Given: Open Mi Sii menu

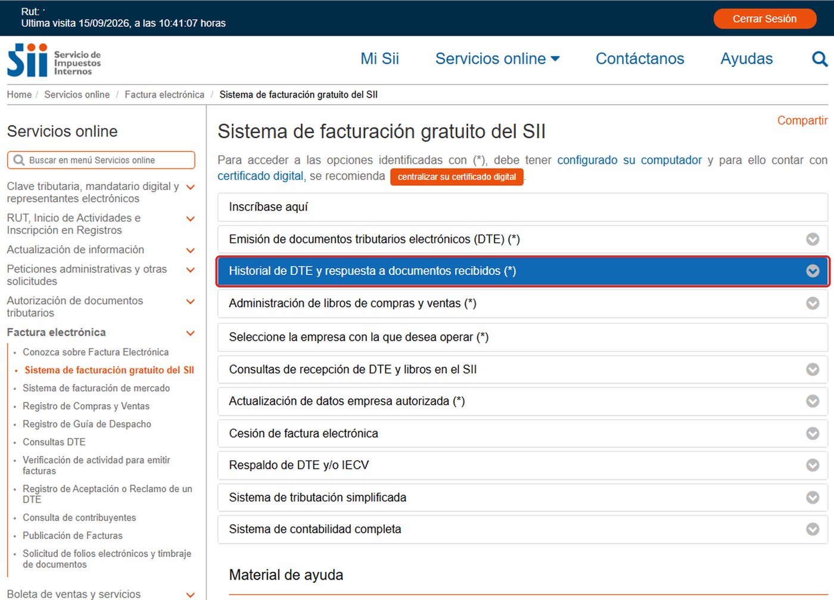Looking at the screenshot, I should pos(379,58).
